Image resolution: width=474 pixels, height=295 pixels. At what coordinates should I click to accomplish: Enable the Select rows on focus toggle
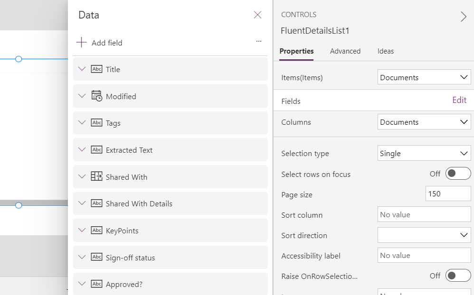point(458,173)
